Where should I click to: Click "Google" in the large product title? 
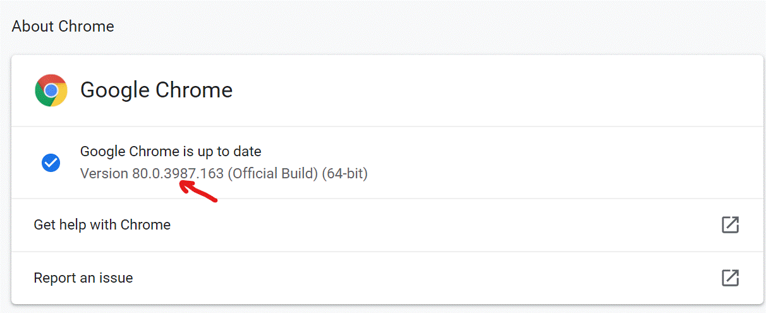pos(114,90)
